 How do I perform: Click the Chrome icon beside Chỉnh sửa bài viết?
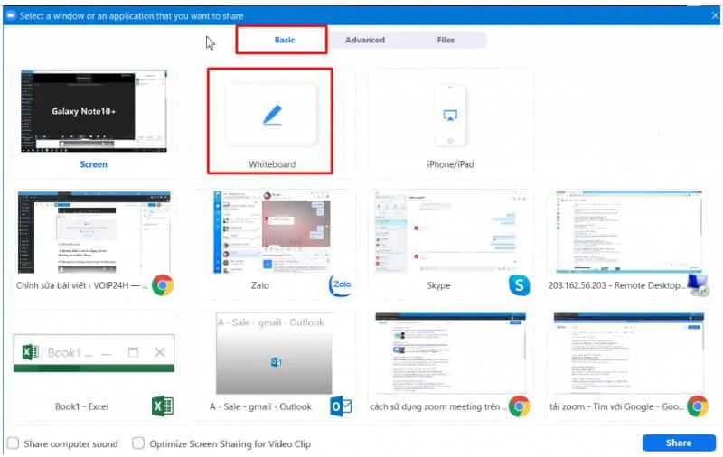coord(163,285)
